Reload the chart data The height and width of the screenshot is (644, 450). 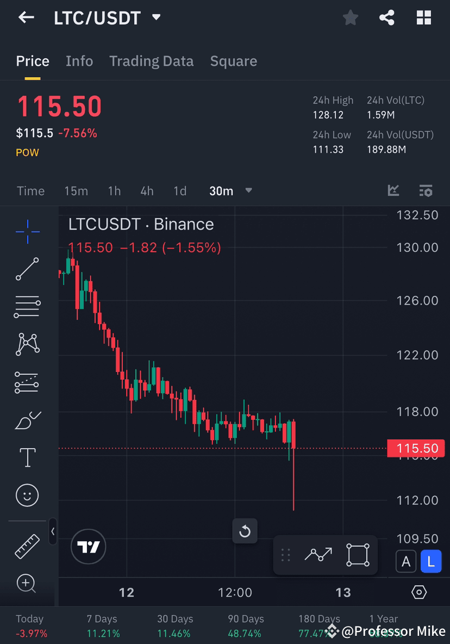pos(245,531)
